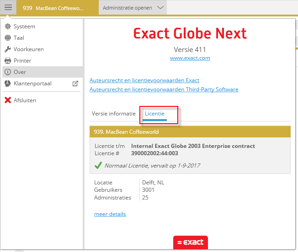Click the Locatie label
Screen dimensions: 298x252
(103, 183)
